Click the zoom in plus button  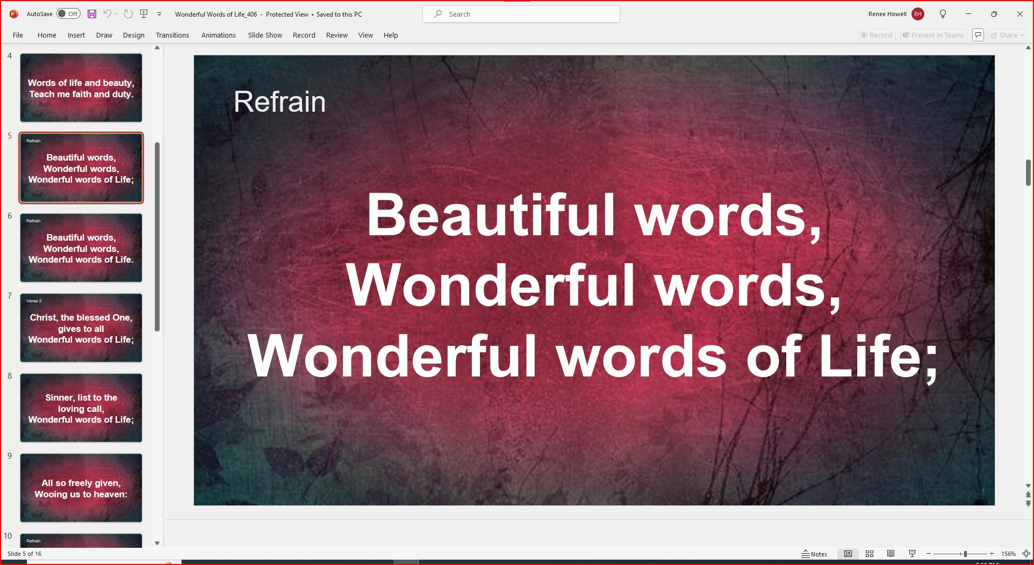pyautogui.click(x=992, y=554)
